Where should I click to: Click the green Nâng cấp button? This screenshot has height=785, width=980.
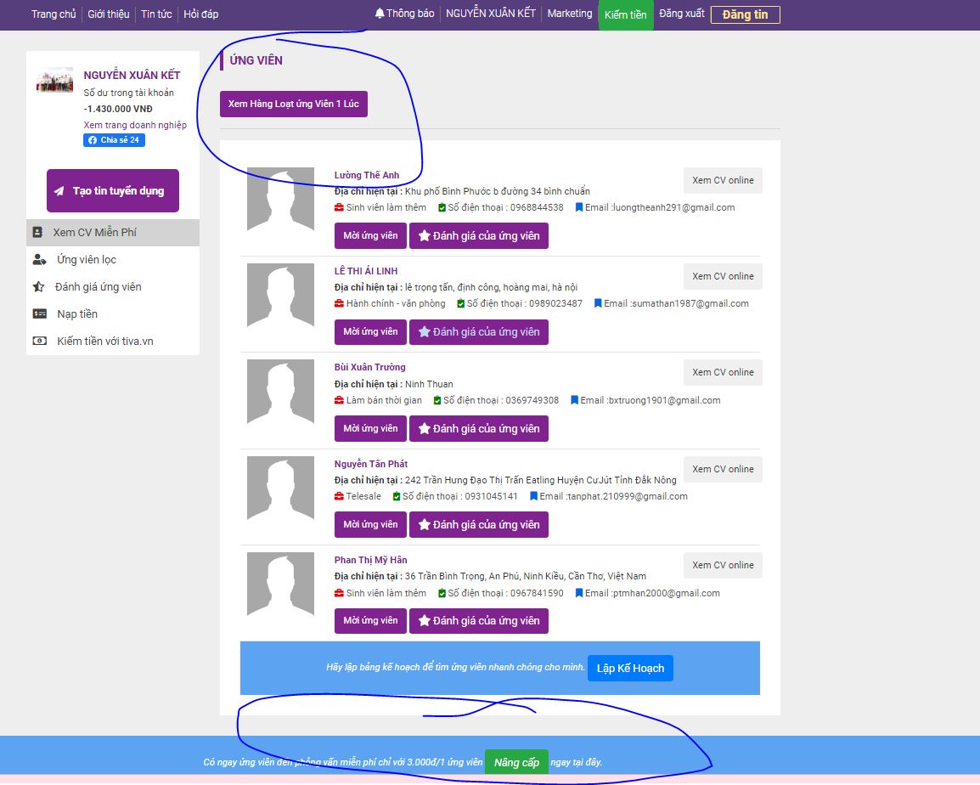[516, 762]
